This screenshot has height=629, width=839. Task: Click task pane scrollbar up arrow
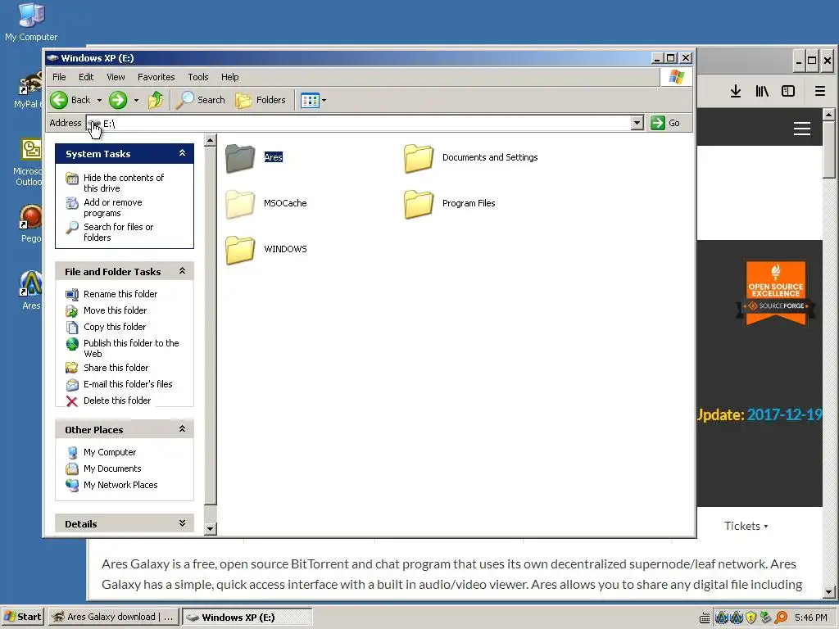[x=211, y=141]
